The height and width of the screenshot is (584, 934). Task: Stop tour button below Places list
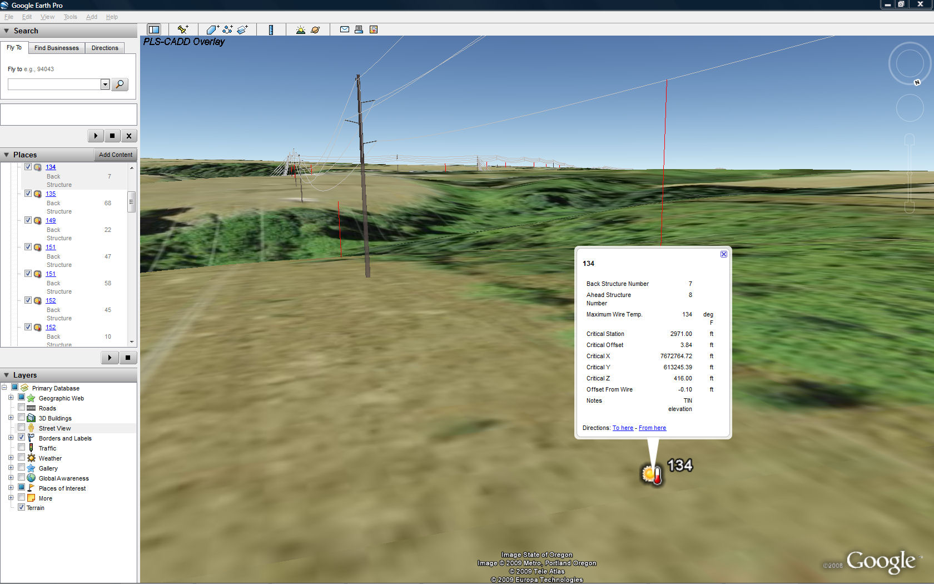tap(128, 358)
